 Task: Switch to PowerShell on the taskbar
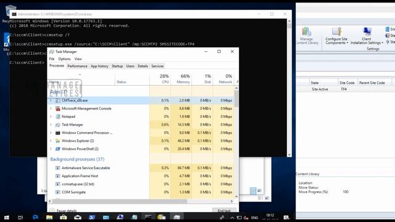click(92, 217)
